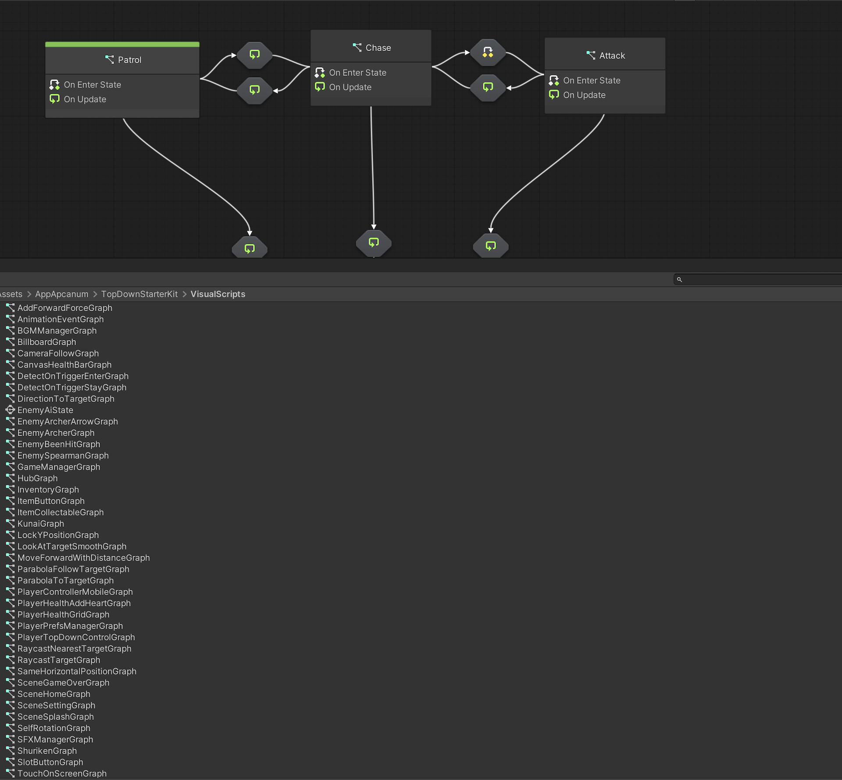842x780 pixels.
Task: Select EnemySpearmanGraph asset icon
Action: tap(10, 456)
